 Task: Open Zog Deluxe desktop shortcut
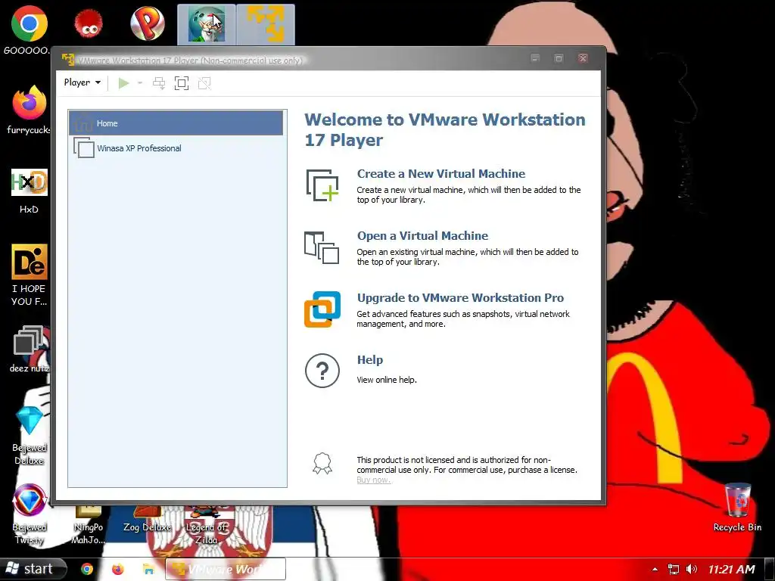148,519
